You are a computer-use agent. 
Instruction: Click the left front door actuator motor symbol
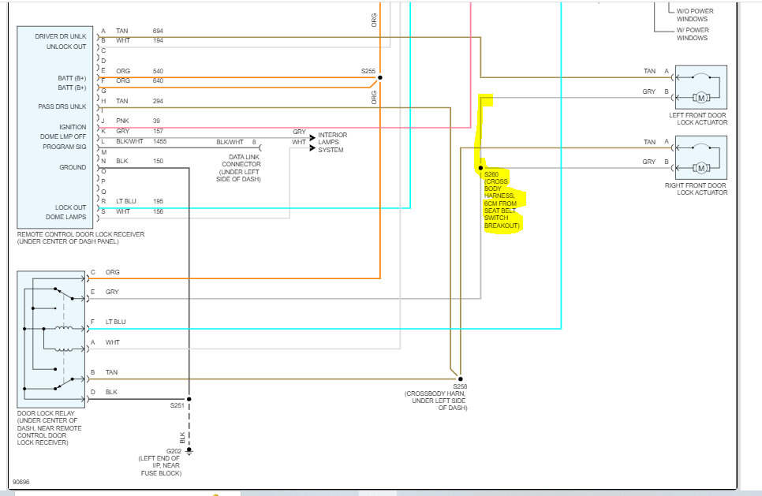click(700, 98)
